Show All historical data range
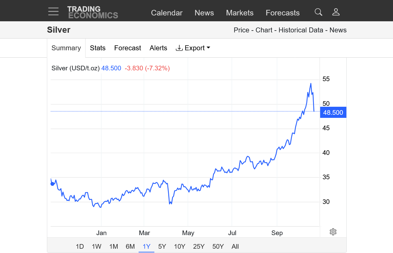The image size is (393, 253). [235, 247]
